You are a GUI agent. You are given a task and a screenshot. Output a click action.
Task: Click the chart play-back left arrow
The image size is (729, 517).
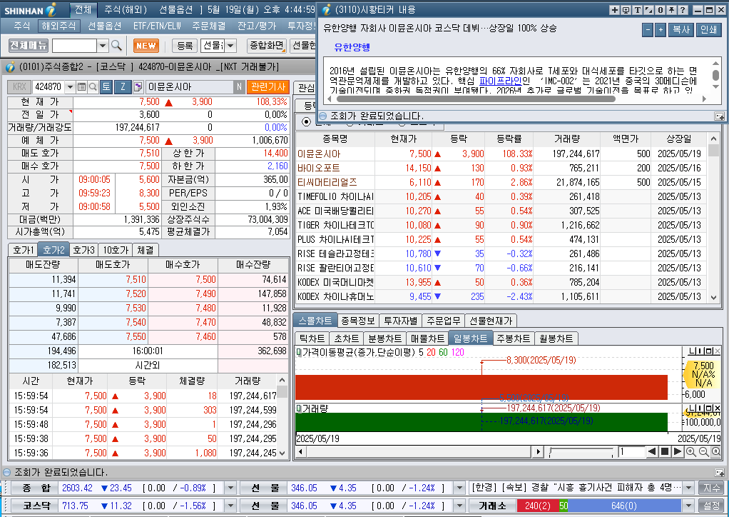[x=652, y=451]
